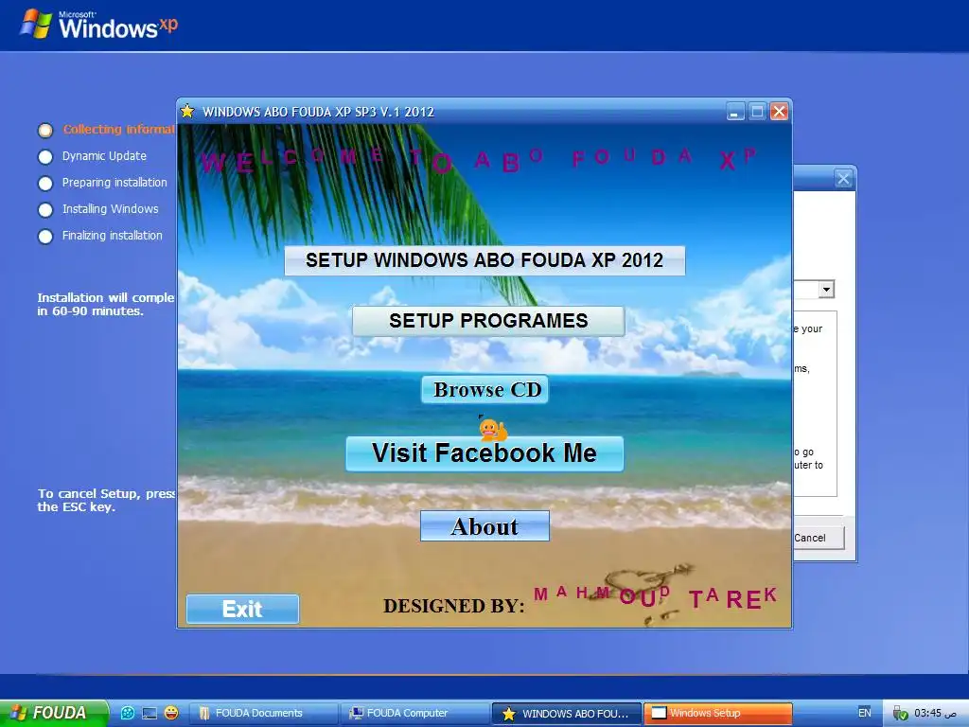Click the 'DESIGNED BY:' label
This screenshot has width=969, height=727.
454,606
